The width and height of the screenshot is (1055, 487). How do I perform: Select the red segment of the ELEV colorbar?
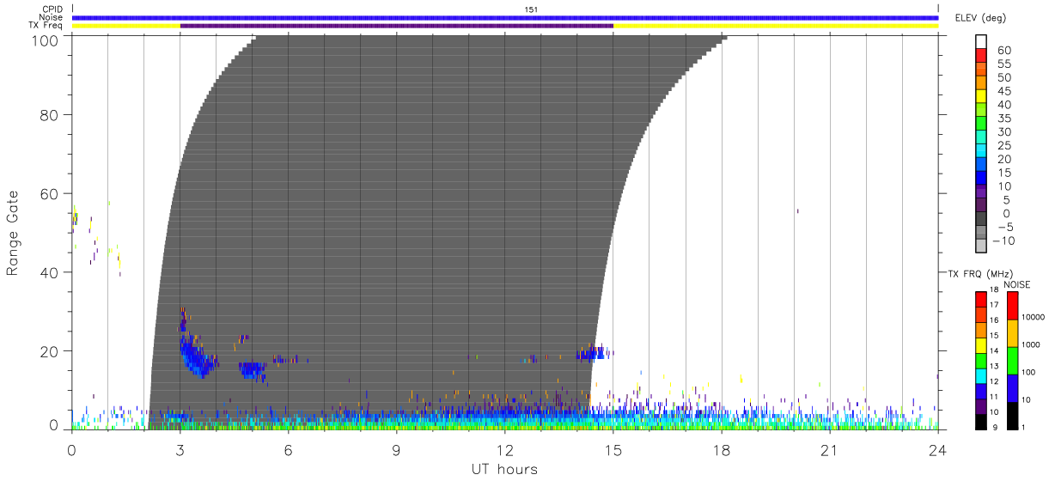981,56
